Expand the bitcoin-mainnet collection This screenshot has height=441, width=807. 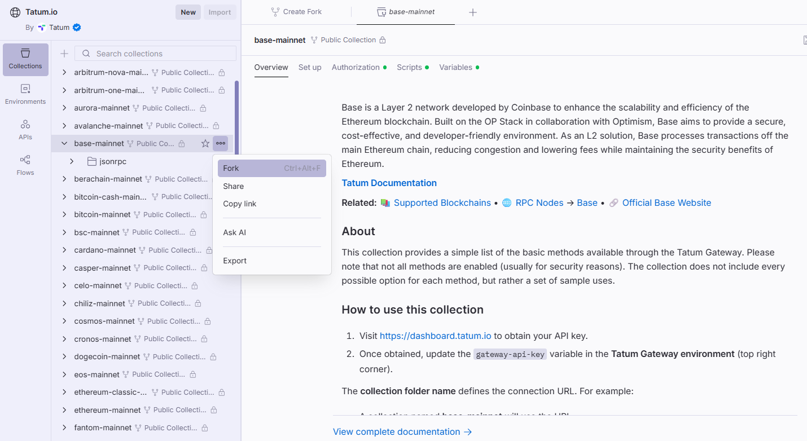tap(64, 214)
